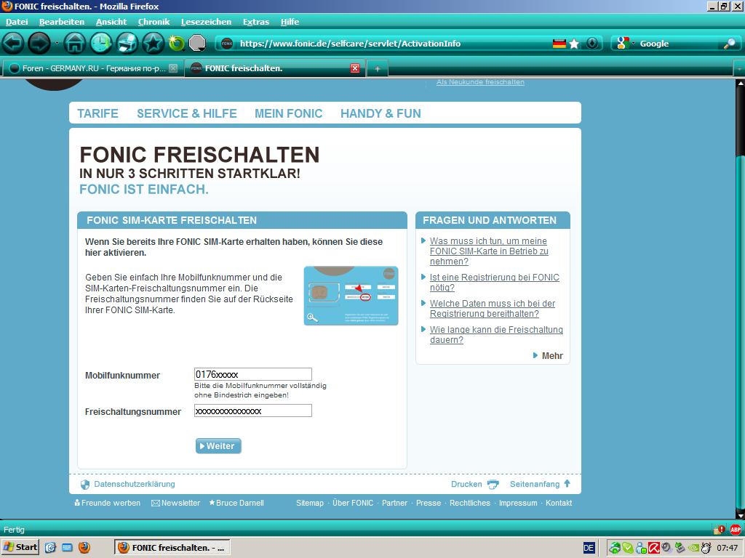Open the Home page icon
Image resolution: width=745 pixels, height=558 pixels.
(75, 43)
